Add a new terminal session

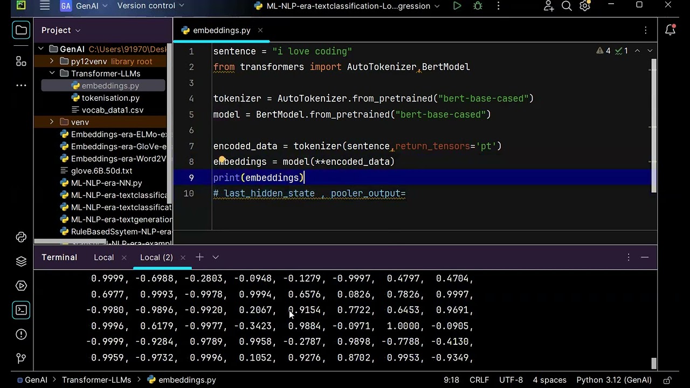[x=199, y=258]
